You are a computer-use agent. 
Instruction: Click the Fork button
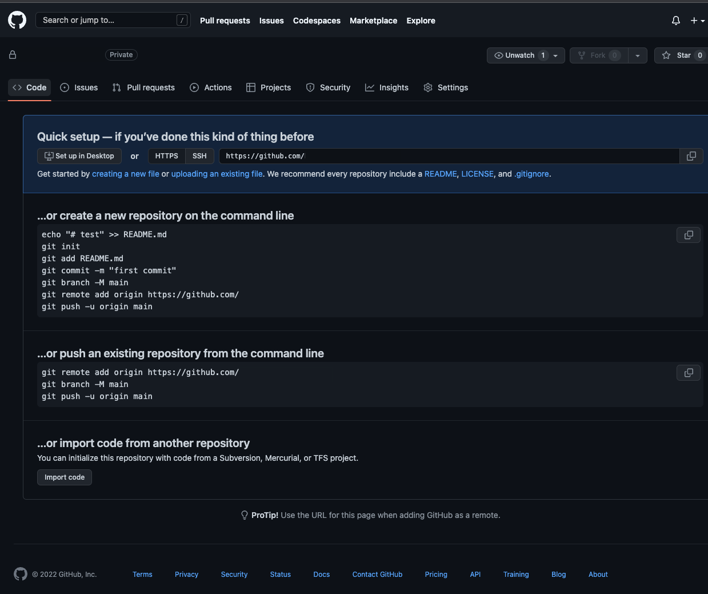(599, 55)
